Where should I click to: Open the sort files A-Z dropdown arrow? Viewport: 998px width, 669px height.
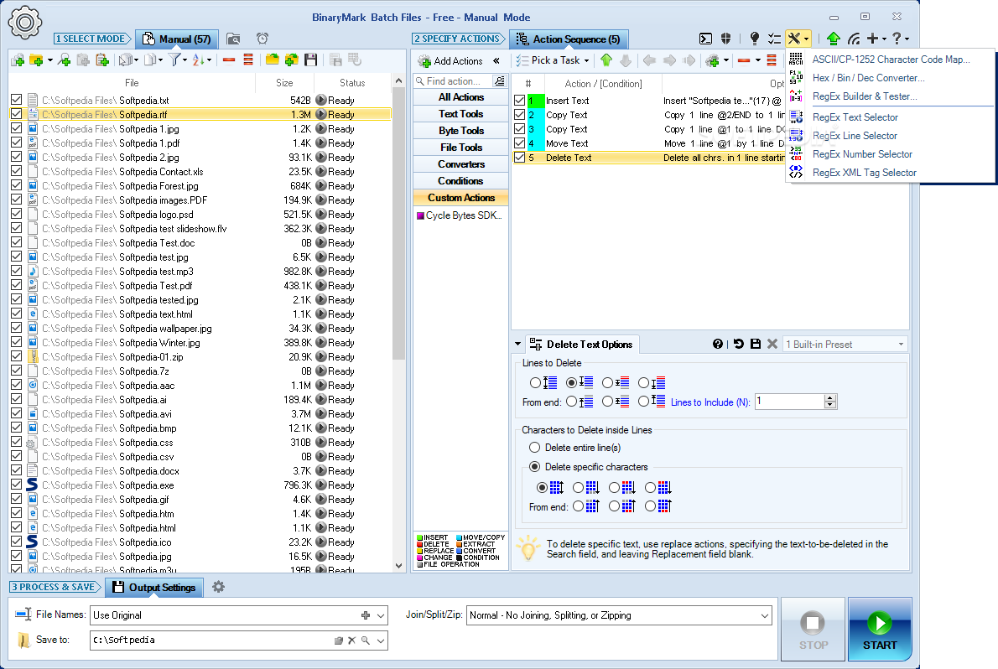209,61
